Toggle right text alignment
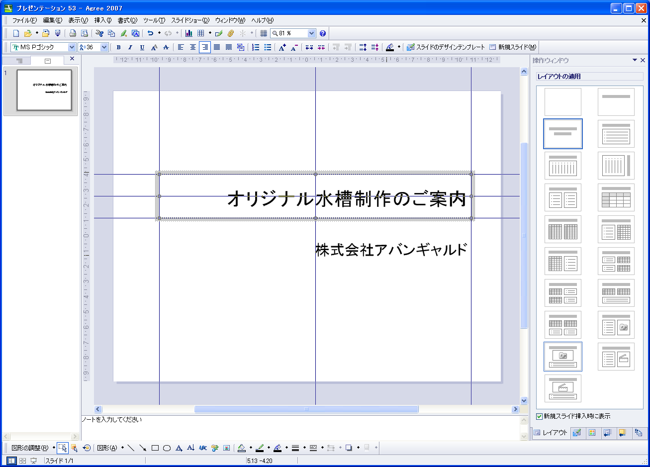Image resolution: width=650 pixels, height=467 pixels. (205, 47)
